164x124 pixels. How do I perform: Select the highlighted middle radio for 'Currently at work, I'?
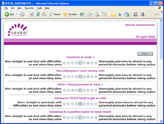[x=80, y=63]
